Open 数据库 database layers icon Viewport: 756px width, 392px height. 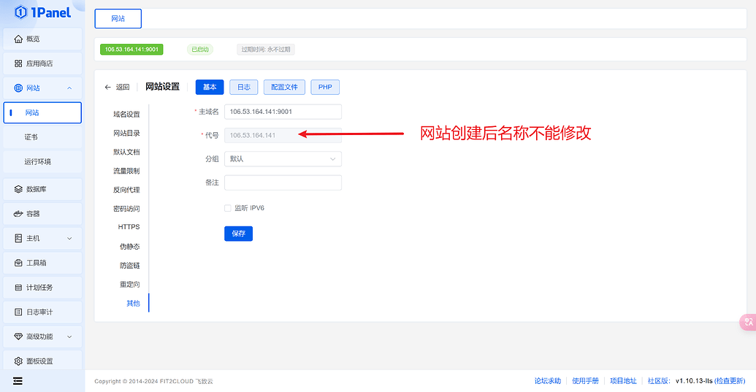18,189
